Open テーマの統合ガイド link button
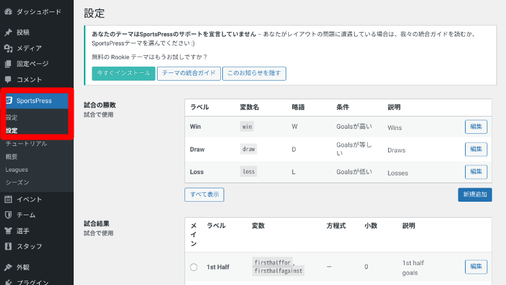Image resolution: width=506 pixels, height=285 pixels. pyautogui.click(x=189, y=73)
